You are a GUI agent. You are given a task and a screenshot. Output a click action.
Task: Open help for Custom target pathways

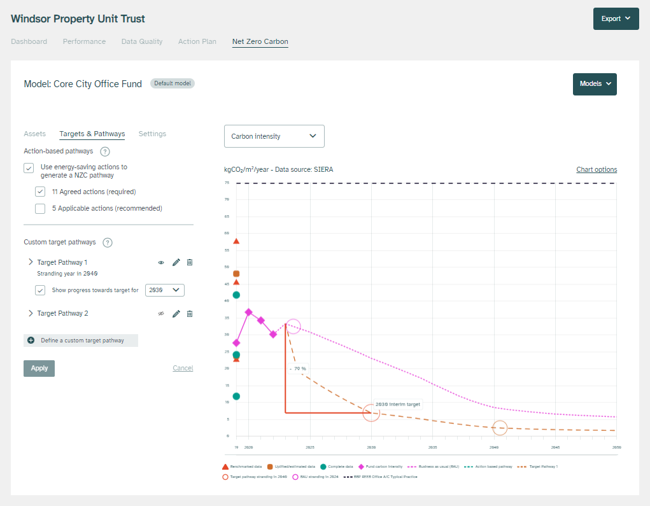click(x=108, y=242)
